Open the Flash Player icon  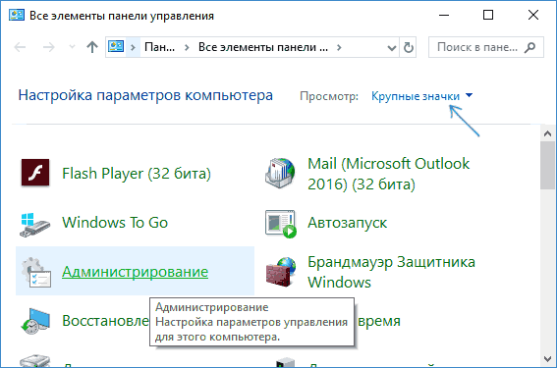(x=35, y=173)
